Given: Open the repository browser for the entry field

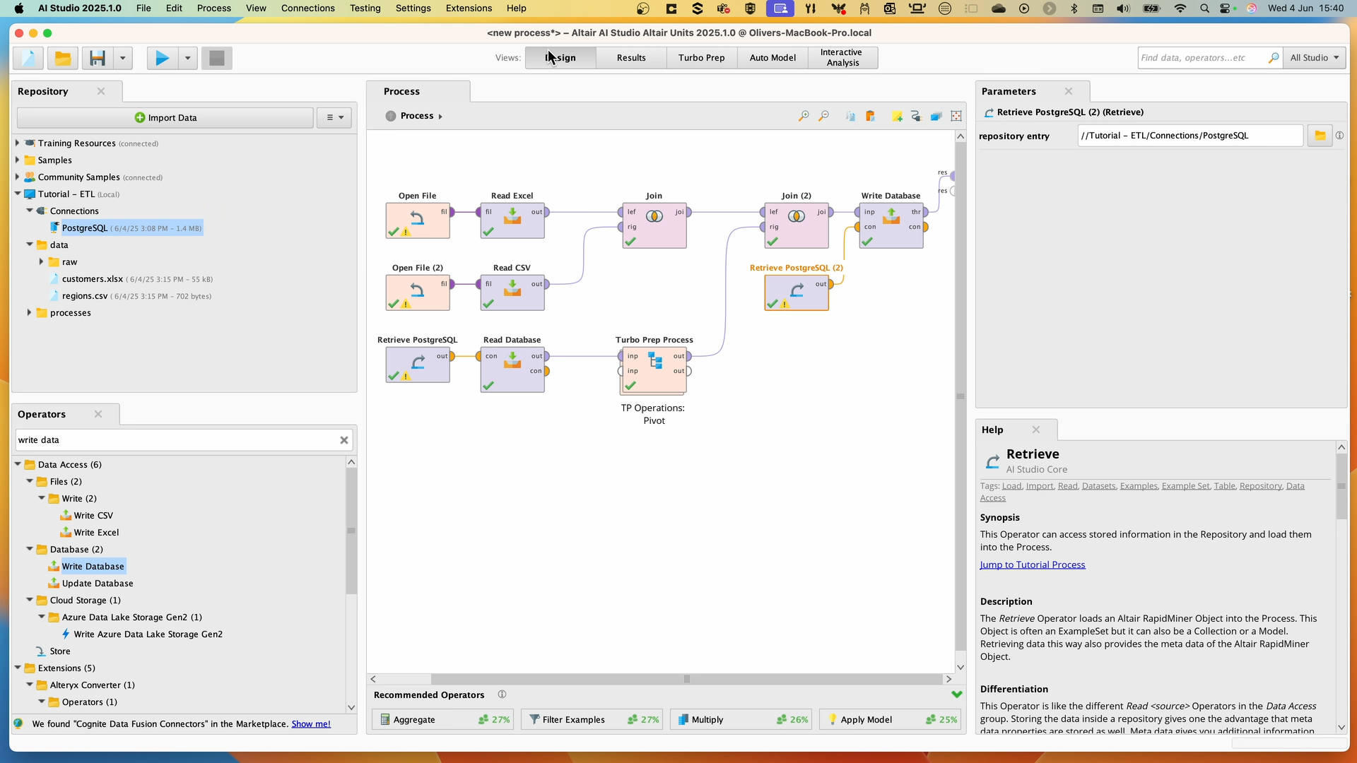Looking at the screenshot, I should (x=1320, y=135).
